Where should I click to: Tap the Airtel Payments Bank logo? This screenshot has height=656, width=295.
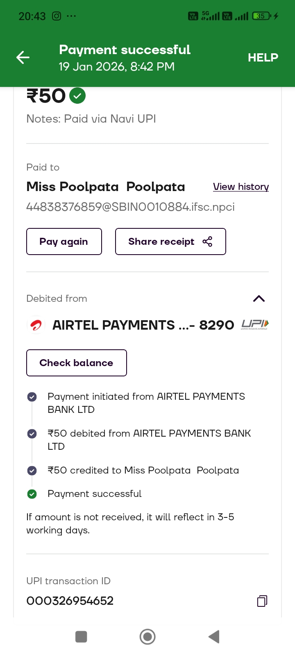point(36,326)
